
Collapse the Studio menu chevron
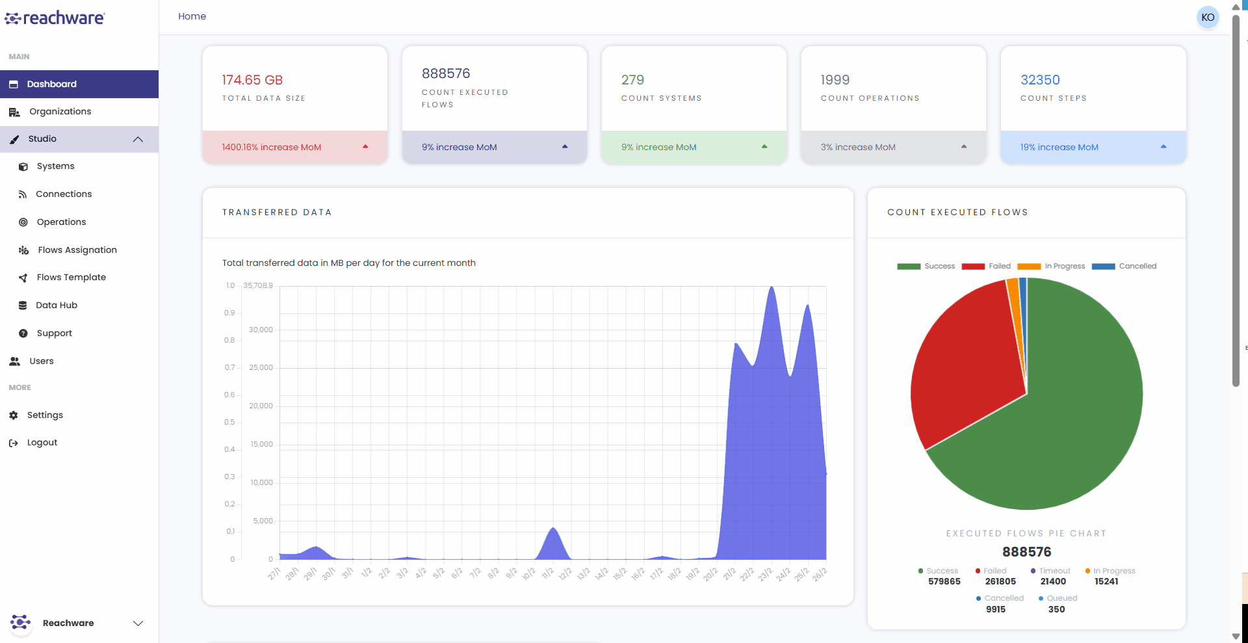coord(138,139)
